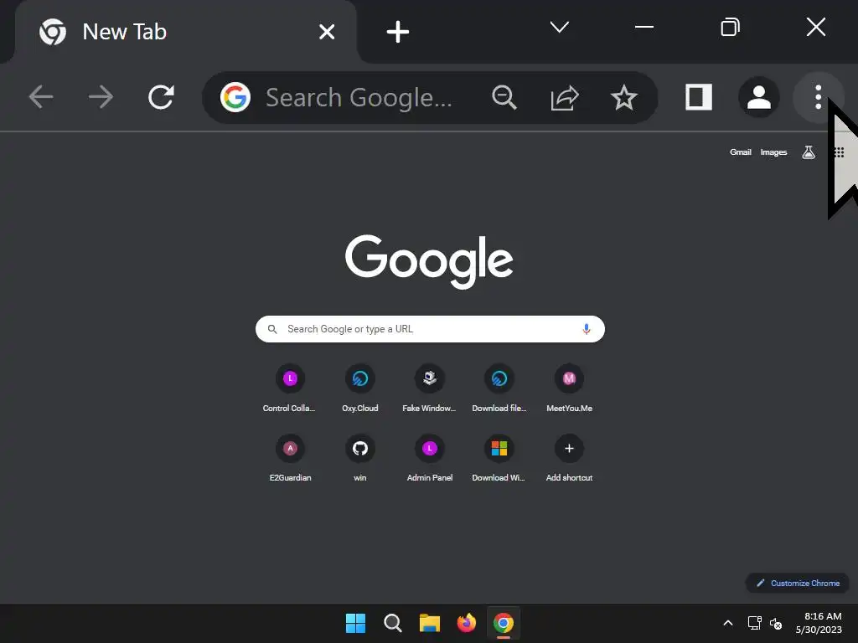Open Search Labs flask icon
Image resolution: width=858 pixels, height=643 pixels.
click(x=809, y=152)
